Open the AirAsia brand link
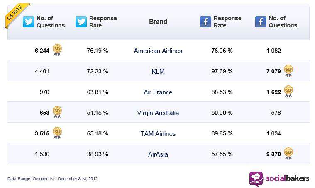 (x=158, y=154)
